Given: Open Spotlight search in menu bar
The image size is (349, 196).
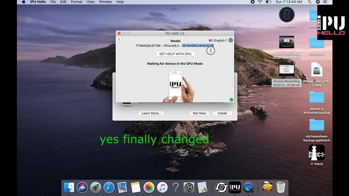Looking at the screenshot, I should pyautogui.click(x=310, y=2).
